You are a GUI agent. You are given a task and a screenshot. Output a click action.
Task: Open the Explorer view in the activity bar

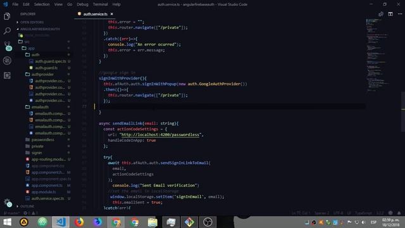(7, 16)
